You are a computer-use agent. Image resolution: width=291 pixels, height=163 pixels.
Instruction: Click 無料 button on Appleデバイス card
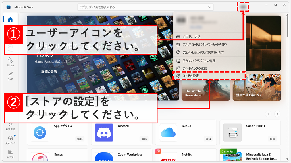(80, 139)
